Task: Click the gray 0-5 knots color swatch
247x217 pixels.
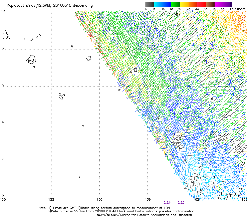Action: point(150,4)
